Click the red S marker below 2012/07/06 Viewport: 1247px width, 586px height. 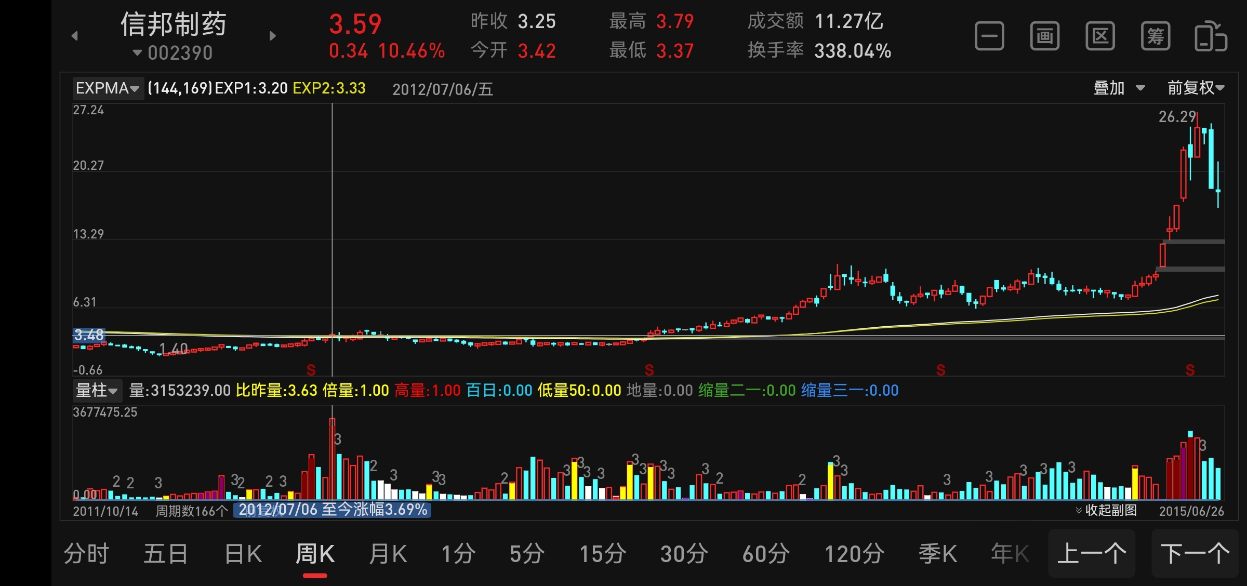(x=311, y=370)
